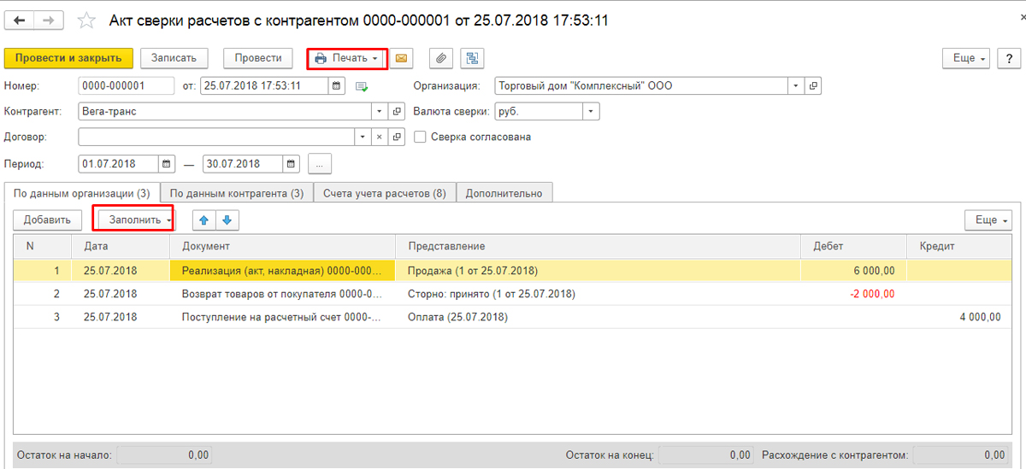This screenshot has height=469, width=1026.
Task: Click the Записать button
Action: pos(174,58)
